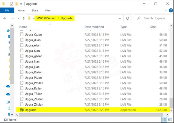
Task: Select the file Upgra_Ru.lan
Action: pyautogui.click(x=33, y=88)
